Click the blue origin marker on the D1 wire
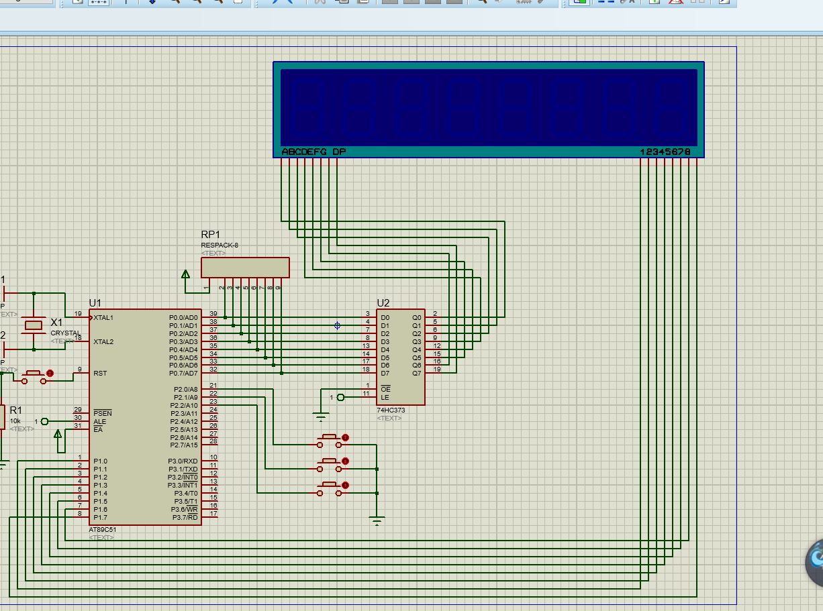 337,325
